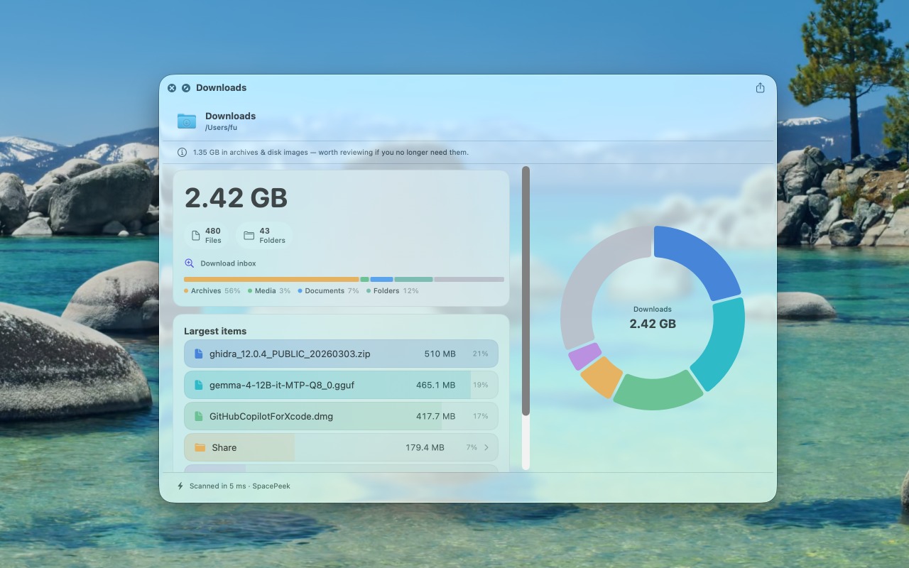The width and height of the screenshot is (909, 568).
Task: Expand the Share folder row chevron
Action: coord(486,447)
